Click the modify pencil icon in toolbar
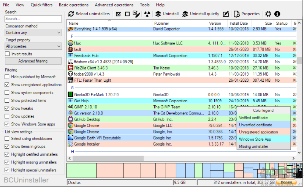This screenshot has height=187, width=304. coord(226,14)
